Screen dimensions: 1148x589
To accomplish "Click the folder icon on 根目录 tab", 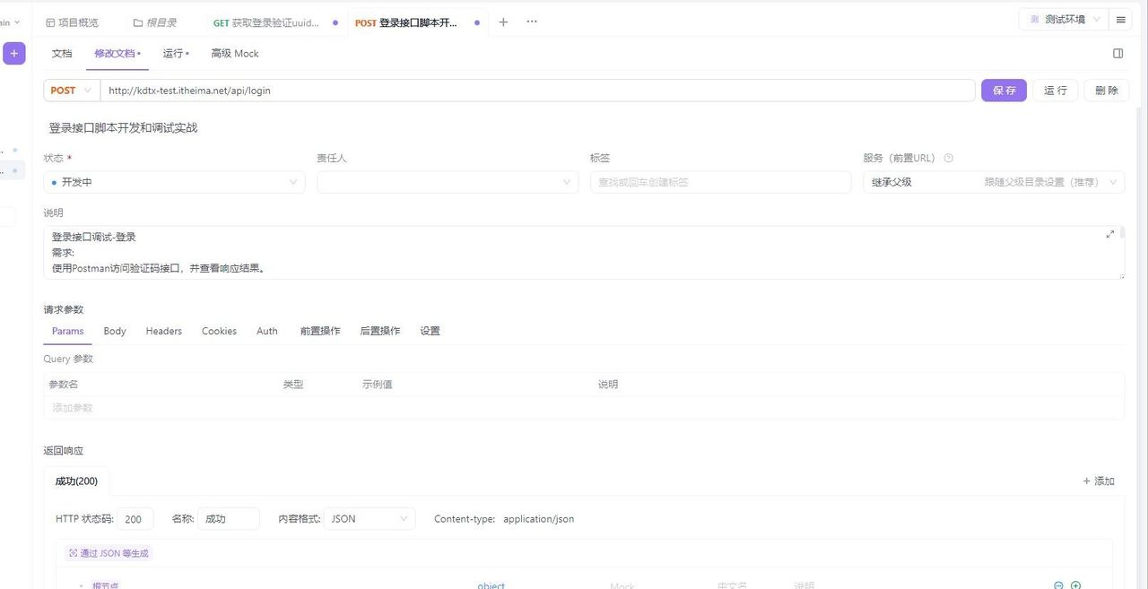I will pos(138,22).
